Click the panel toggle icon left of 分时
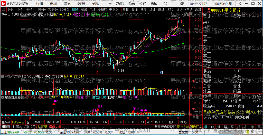 coord(4,9)
